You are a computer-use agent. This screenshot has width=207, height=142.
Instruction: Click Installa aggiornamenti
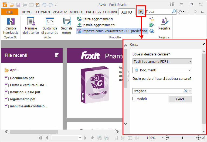point(96,25)
